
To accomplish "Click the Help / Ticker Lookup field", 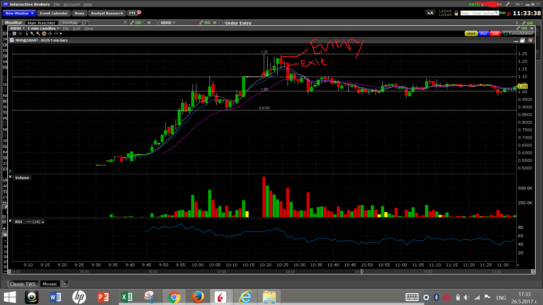I will pyautogui.click(x=477, y=13).
